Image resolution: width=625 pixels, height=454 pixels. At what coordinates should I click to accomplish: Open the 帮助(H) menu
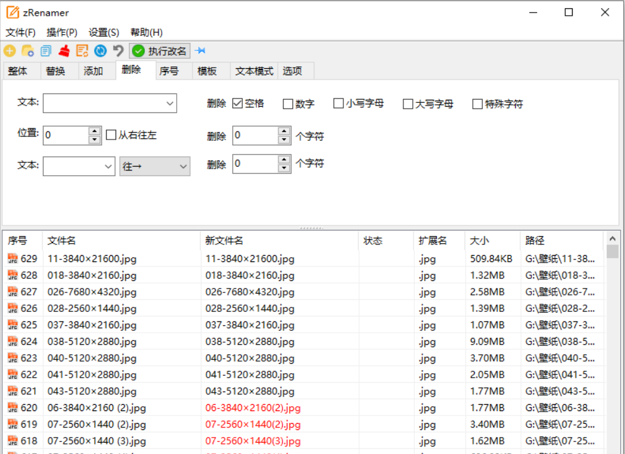[x=146, y=32]
